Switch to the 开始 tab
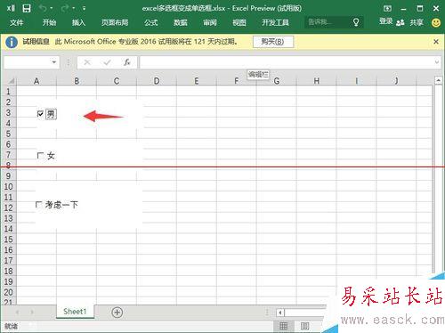This screenshot has height=333, width=445. pos(49,22)
